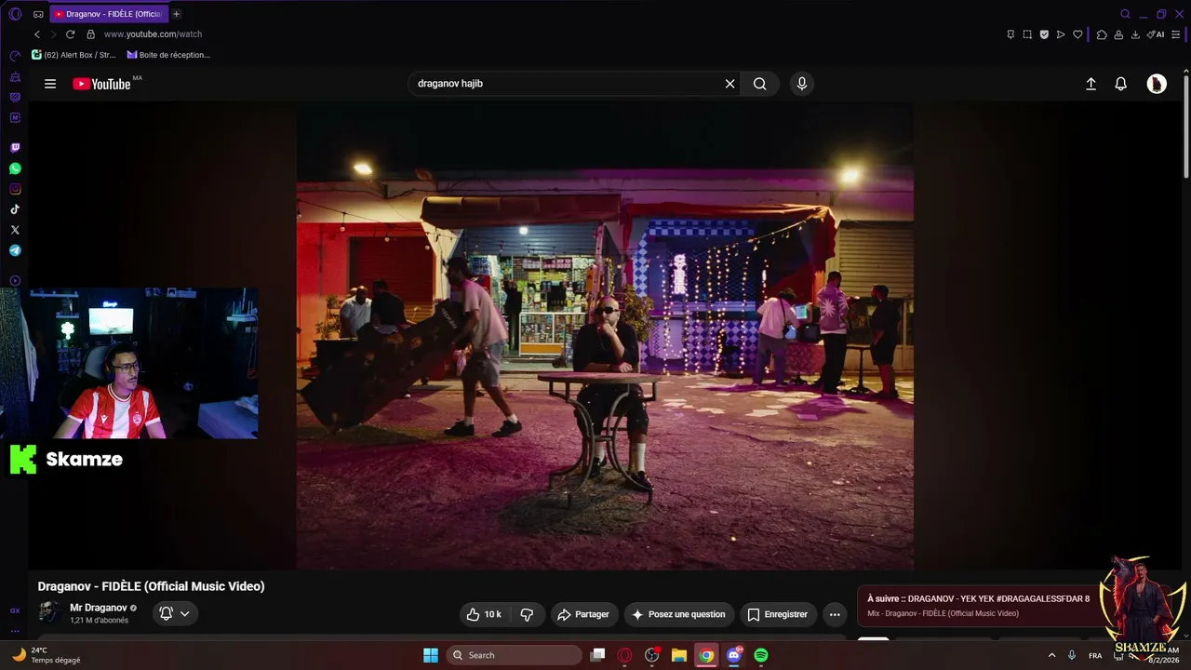The image size is (1191, 670).
Task: Open Instagram in the Opera sidebar
Action: [x=15, y=189]
